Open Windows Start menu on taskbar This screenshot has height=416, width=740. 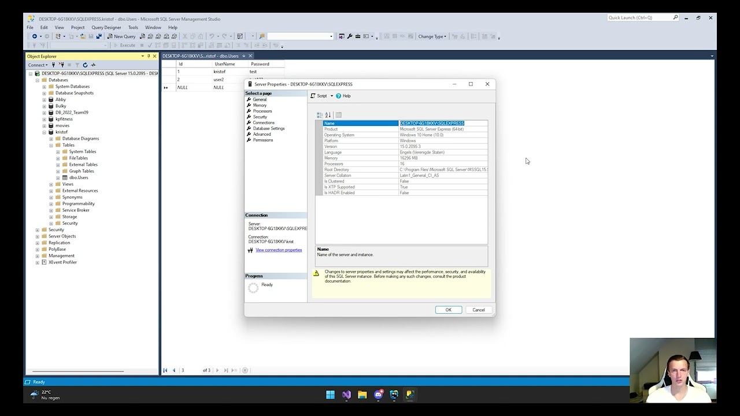point(330,395)
